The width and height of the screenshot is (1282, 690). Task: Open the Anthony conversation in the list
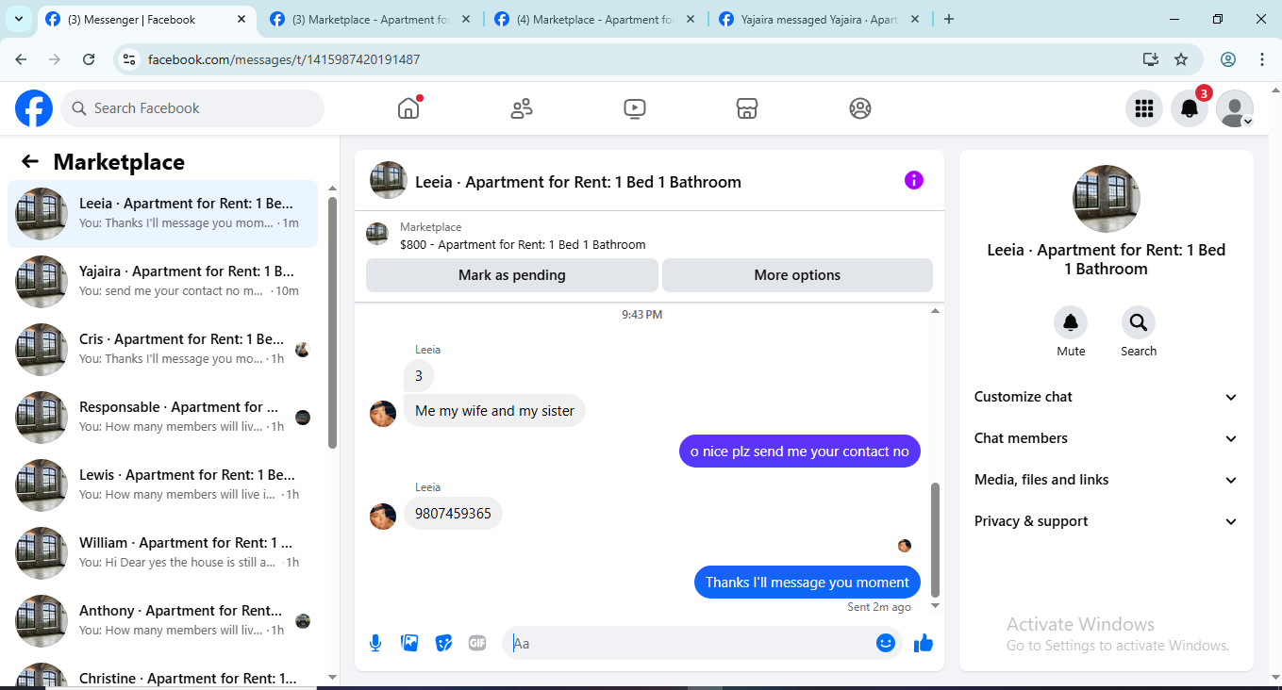(x=162, y=621)
